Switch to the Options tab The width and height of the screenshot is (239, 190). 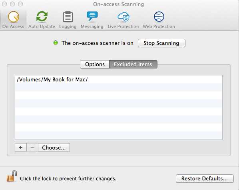(95, 64)
